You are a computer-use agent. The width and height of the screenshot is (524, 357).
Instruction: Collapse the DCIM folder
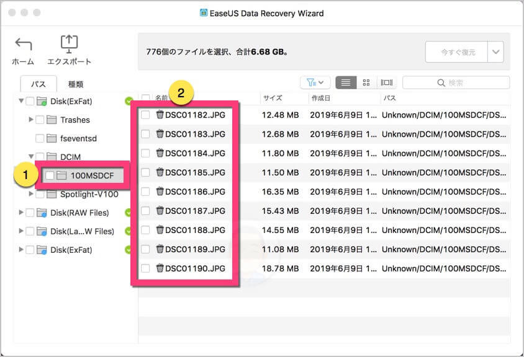click(x=31, y=156)
